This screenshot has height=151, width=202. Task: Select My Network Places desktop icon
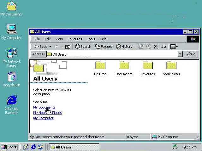click(12, 58)
